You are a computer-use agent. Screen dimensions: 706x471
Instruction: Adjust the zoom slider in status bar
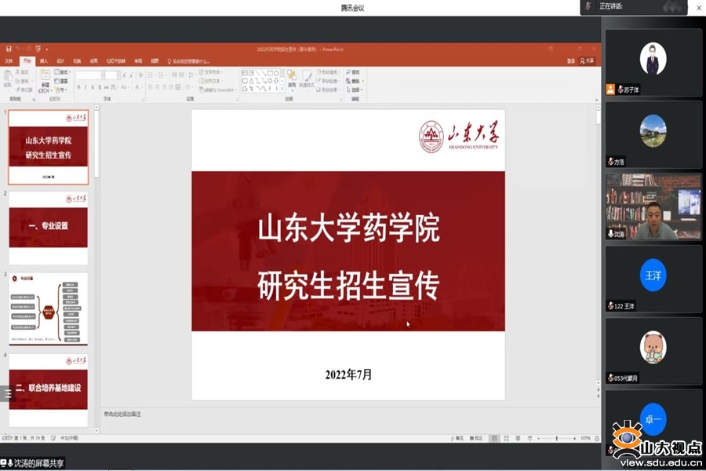(x=555, y=438)
